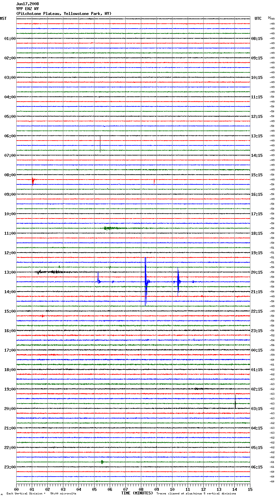The width and height of the screenshot is (276, 498).
Task: Click the DC offset column header
Action: (x=270, y=18)
